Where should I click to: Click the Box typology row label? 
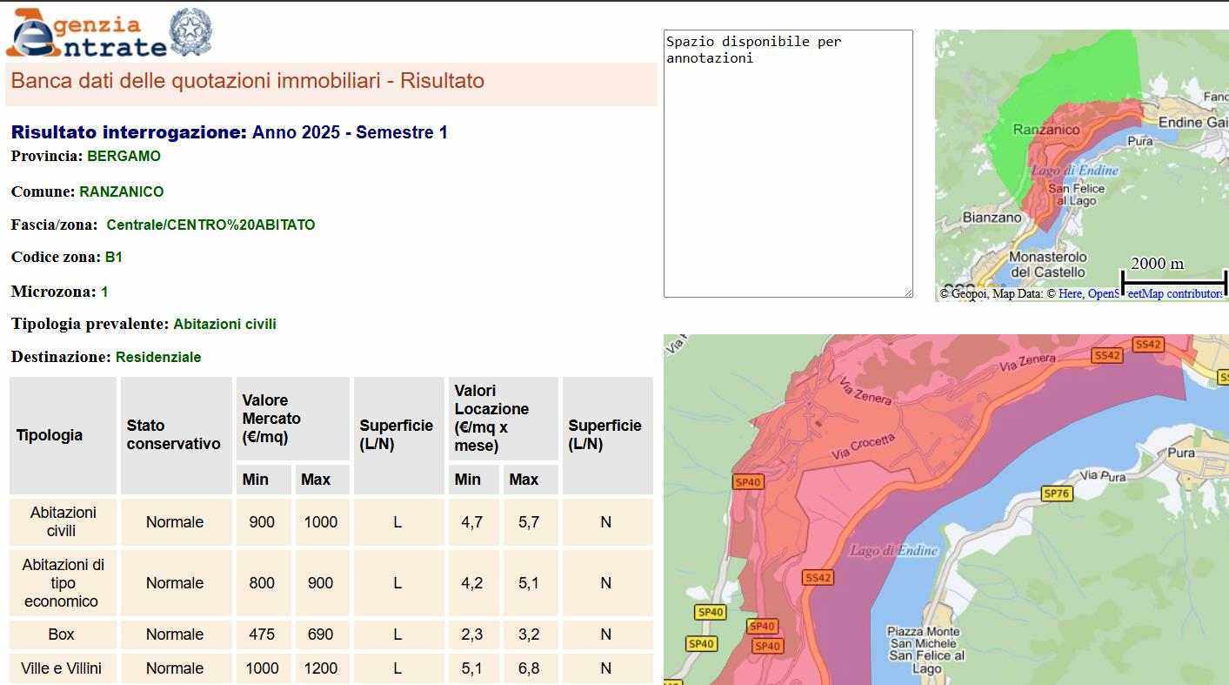point(62,635)
